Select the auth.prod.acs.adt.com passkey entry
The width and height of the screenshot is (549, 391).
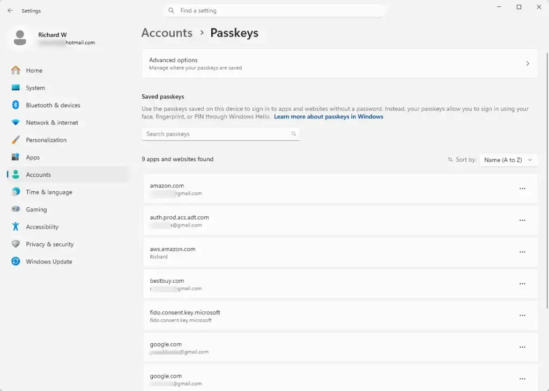click(x=340, y=221)
